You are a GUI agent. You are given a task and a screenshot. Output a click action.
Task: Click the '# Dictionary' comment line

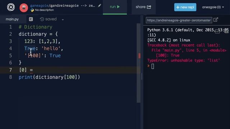[x=36, y=27]
